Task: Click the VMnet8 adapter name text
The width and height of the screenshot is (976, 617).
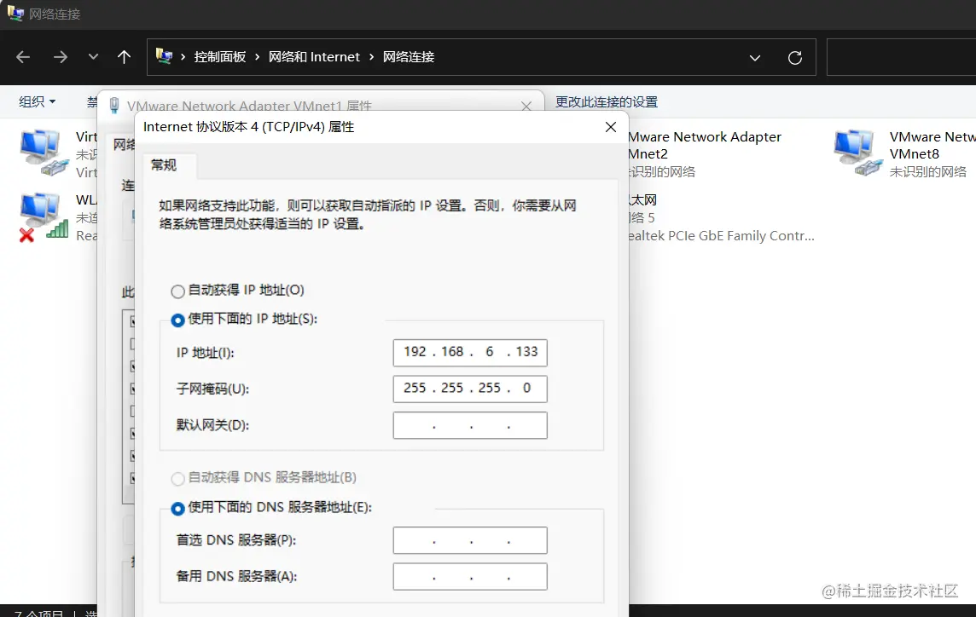Action: click(931, 145)
